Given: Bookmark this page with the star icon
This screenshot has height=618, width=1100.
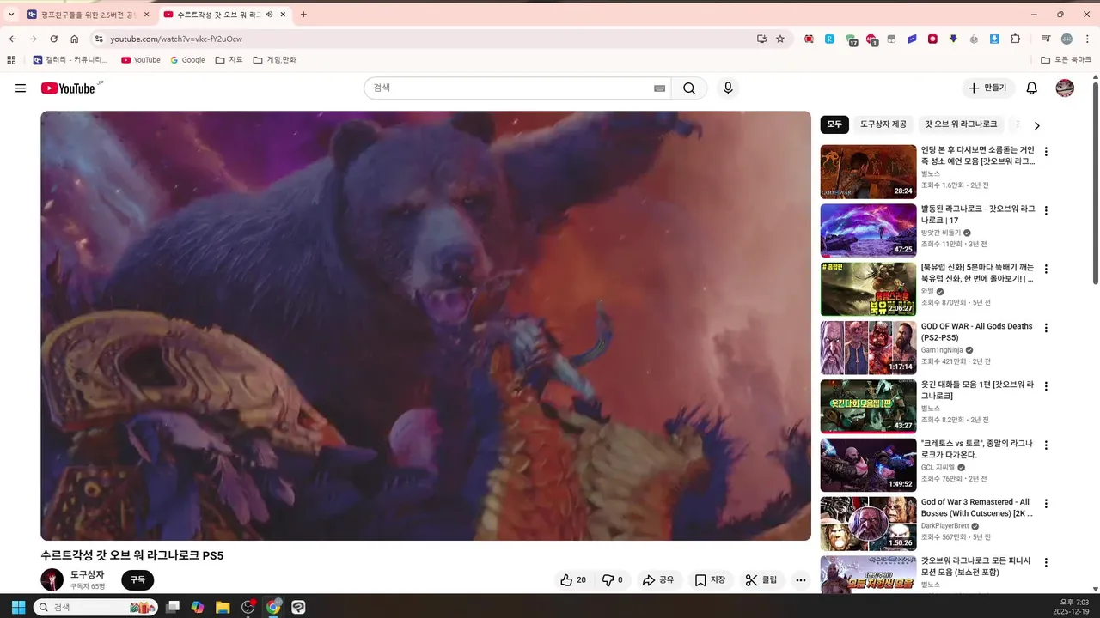Looking at the screenshot, I should [780, 39].
